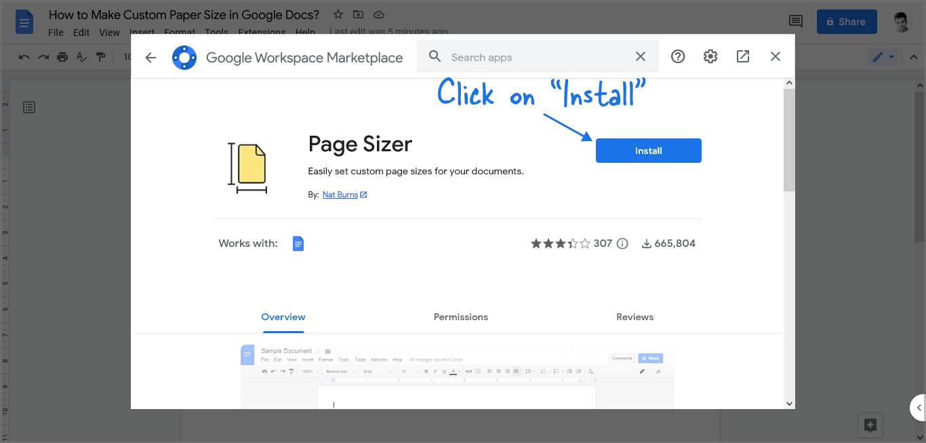Expand the collapsed side panel chevron
Screen dimensions: 926x443
tap(920, 408)
